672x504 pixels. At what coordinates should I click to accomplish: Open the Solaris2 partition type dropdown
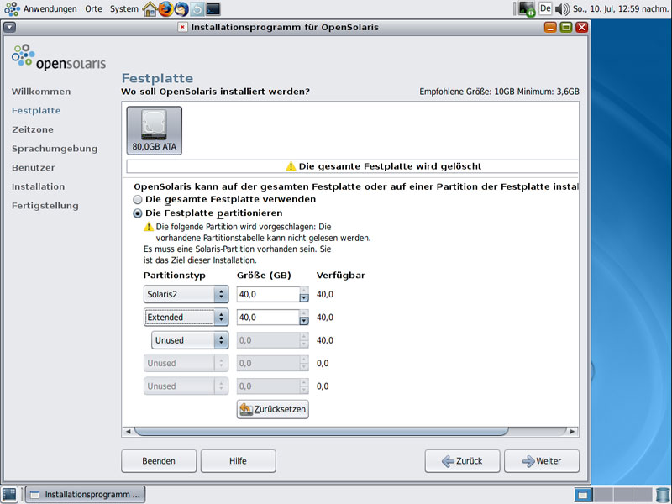[x=186, y=294]
